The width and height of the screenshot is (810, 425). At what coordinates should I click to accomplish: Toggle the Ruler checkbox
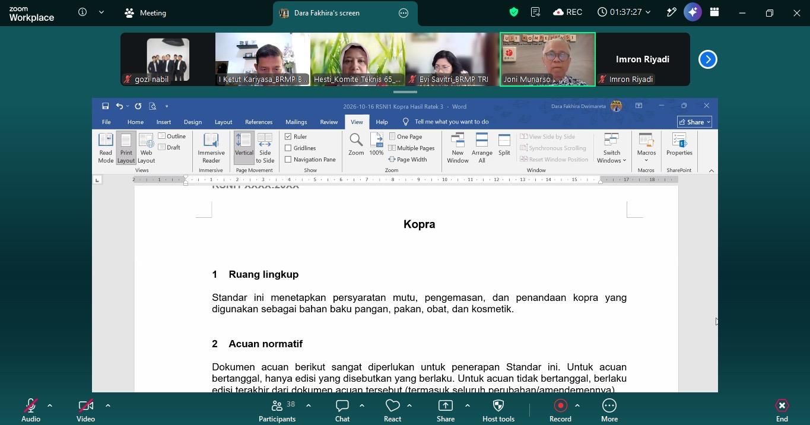click(288, 137)
